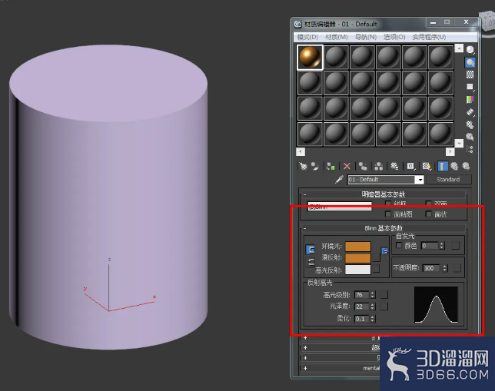Click the 不透明度 value field showing 100

(431, 268)
